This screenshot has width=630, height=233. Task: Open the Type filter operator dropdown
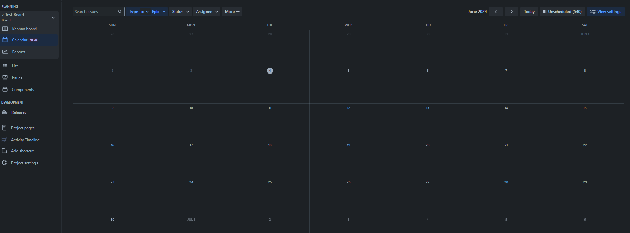click(x=145, y=12)
